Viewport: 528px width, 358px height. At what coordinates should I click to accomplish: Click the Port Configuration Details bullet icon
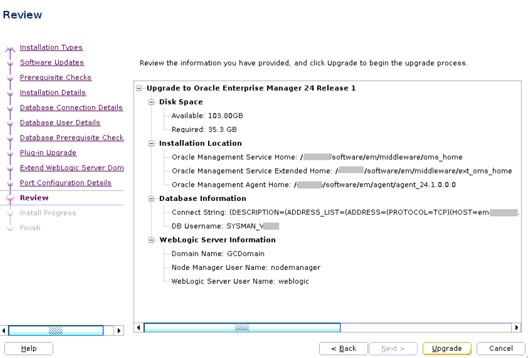(x=10, y=183)
